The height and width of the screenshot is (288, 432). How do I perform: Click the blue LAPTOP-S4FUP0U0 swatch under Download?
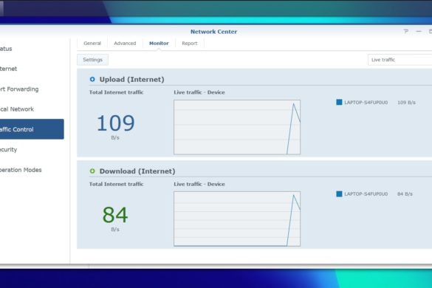point(339,194)
